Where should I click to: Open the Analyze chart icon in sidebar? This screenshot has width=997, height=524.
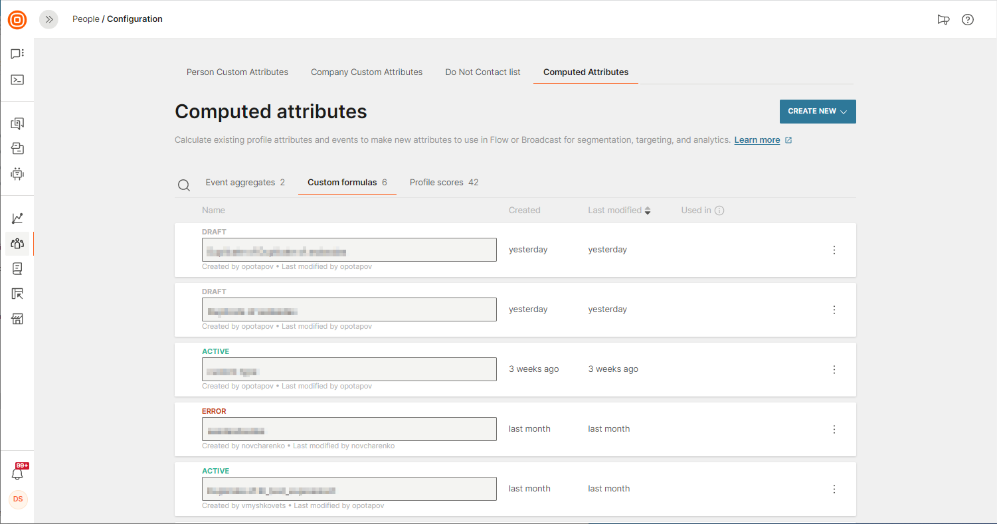(17, 218)
